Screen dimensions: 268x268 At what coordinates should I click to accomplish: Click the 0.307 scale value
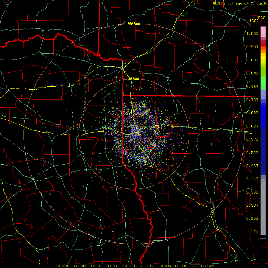[x=252, y=205]
